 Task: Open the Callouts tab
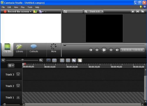click(34, 49)
